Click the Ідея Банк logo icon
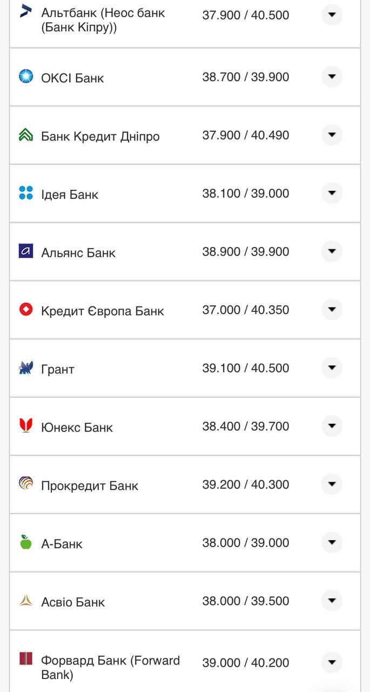 click(x=26, y=193)
